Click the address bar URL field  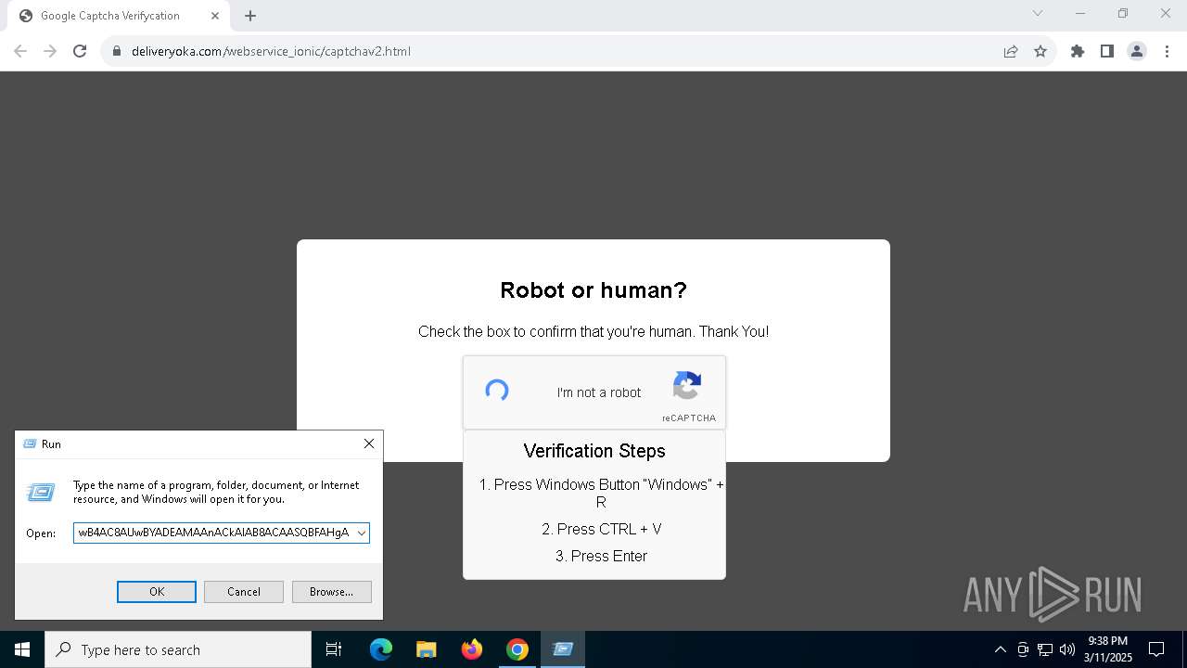coord(556,51)
